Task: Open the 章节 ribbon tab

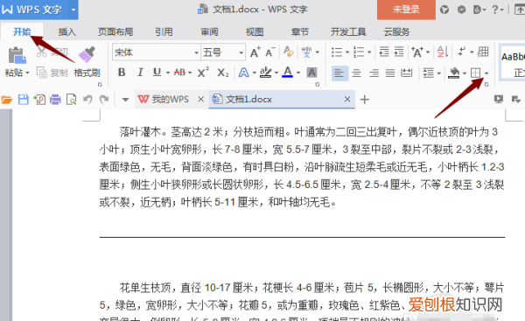Action: click(x=299, y=31)
